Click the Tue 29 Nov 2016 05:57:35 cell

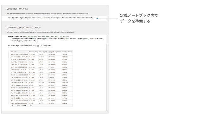[x=19, y=78]
